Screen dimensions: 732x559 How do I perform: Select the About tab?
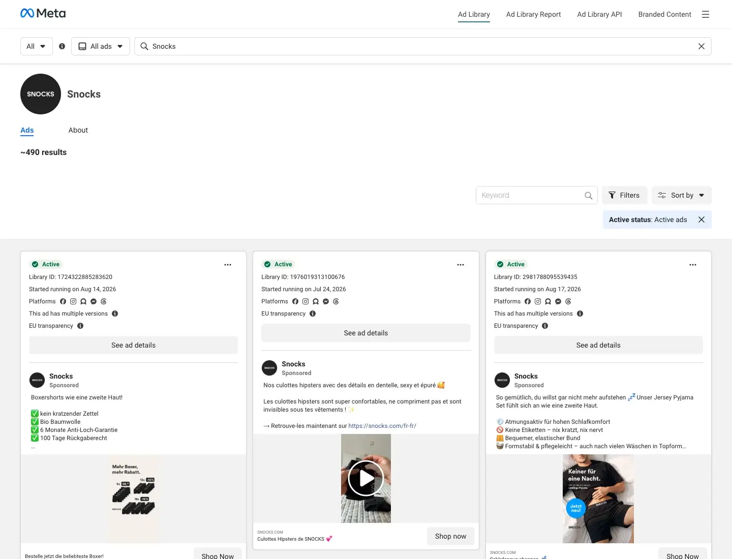point(78,130)
